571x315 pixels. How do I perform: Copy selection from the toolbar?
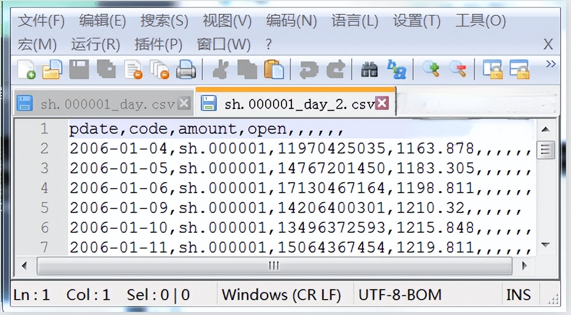click(247, 69)
